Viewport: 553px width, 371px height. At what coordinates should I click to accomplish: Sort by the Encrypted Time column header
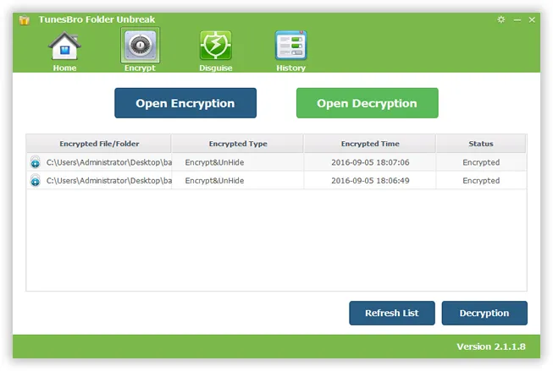click(370, 144)
